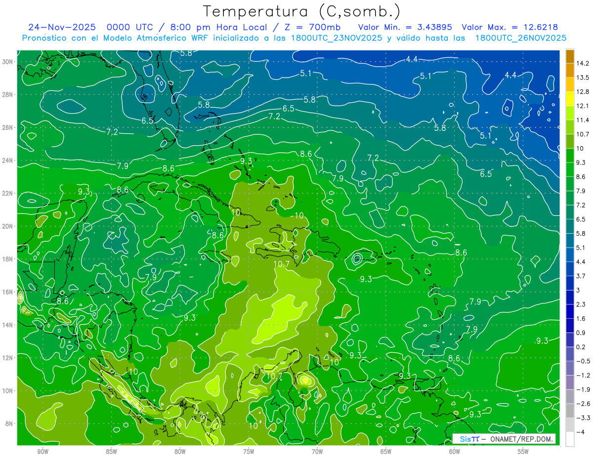Click the "2.3" color bar label
This screenshot has width=593, height=458.
tap(581, 304)
